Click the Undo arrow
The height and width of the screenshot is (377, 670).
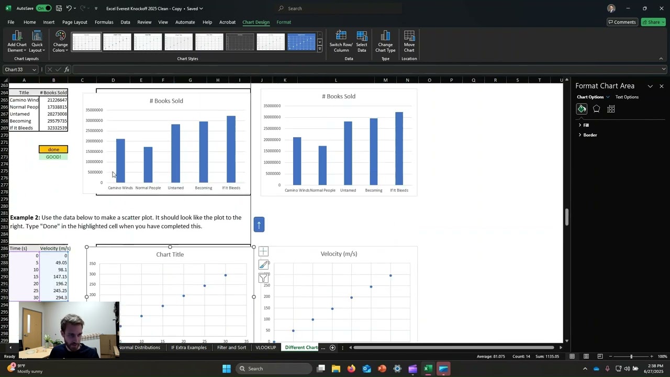[69, 8]
